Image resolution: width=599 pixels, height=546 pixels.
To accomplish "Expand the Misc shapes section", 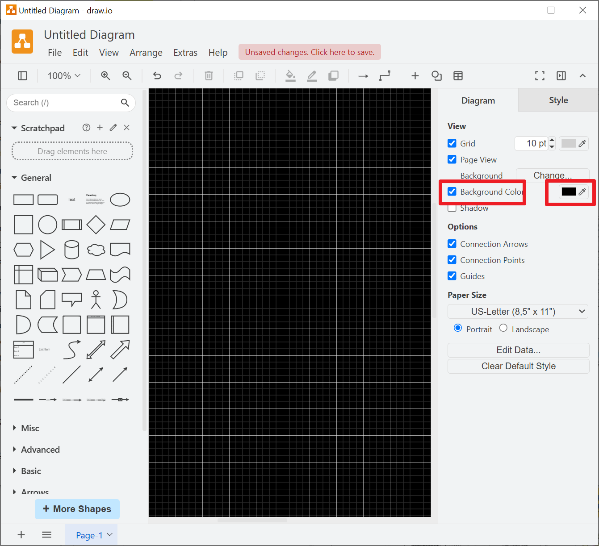I will click(14, 428).
